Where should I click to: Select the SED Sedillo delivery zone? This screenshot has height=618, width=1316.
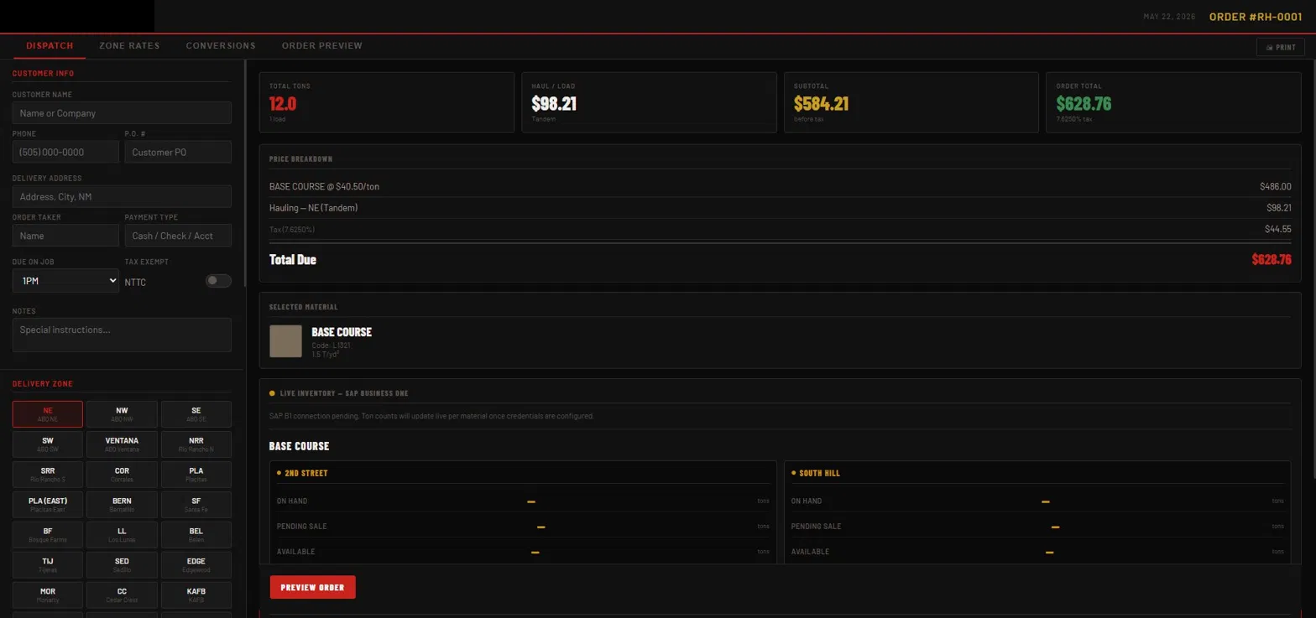[122, 565]
